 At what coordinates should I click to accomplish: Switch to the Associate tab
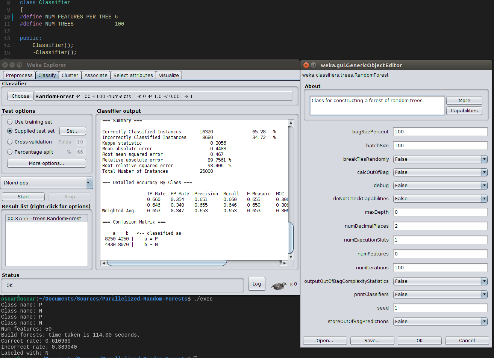[96, 75]
